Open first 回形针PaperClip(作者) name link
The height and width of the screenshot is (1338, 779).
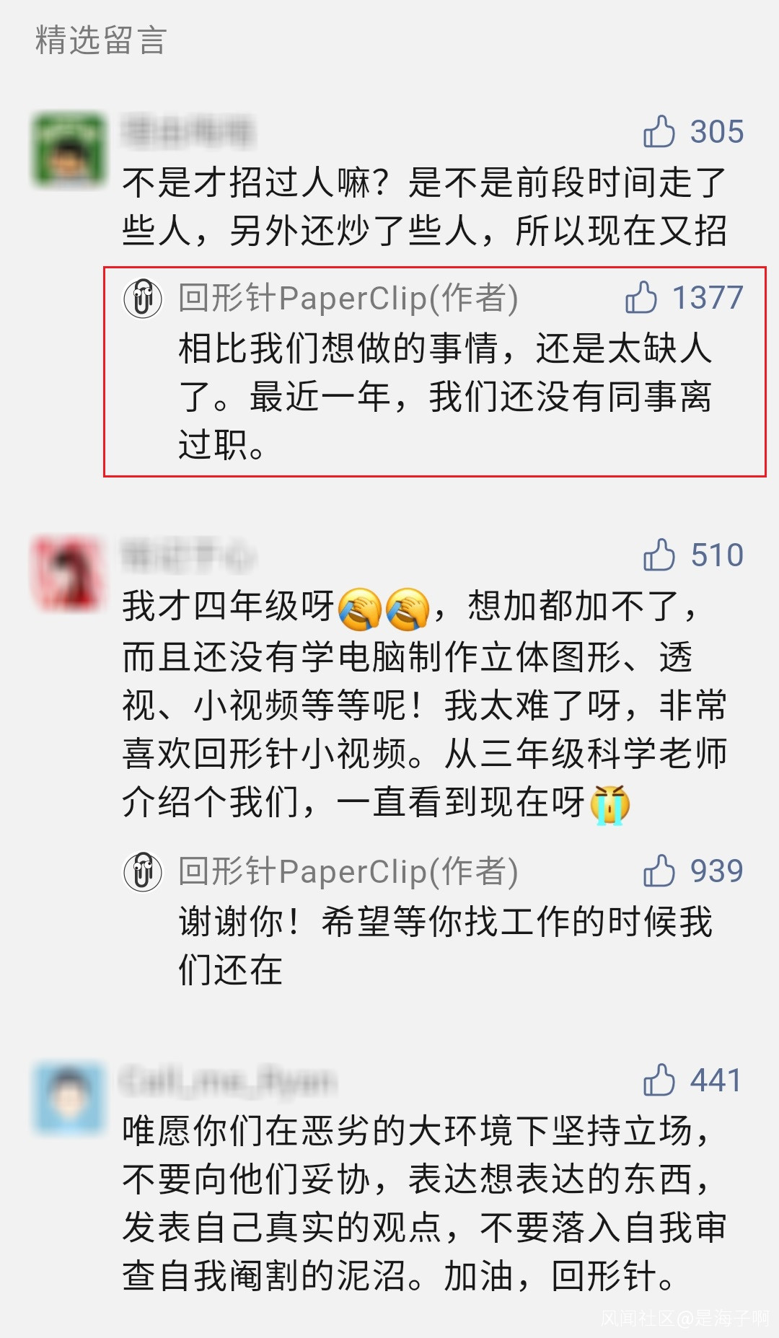tap(348, 298)
